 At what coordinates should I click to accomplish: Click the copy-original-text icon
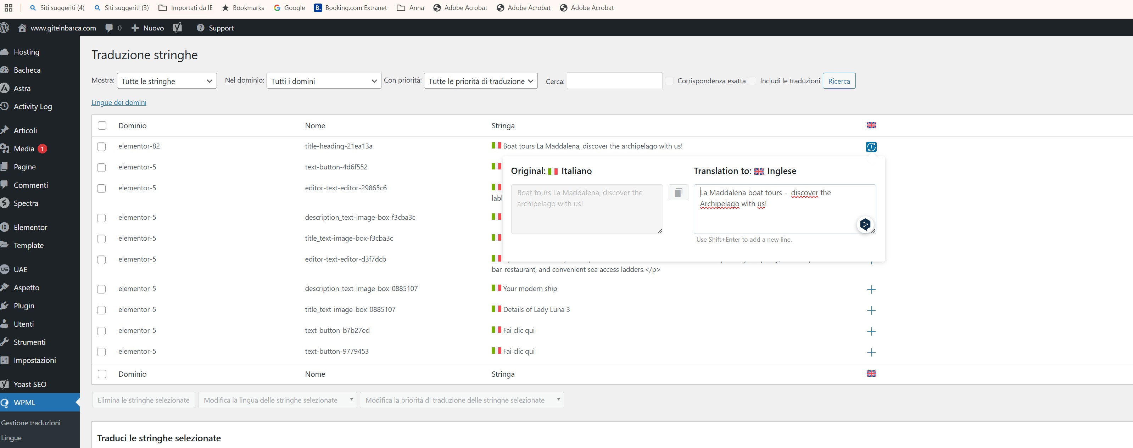[x=678, y=192]
